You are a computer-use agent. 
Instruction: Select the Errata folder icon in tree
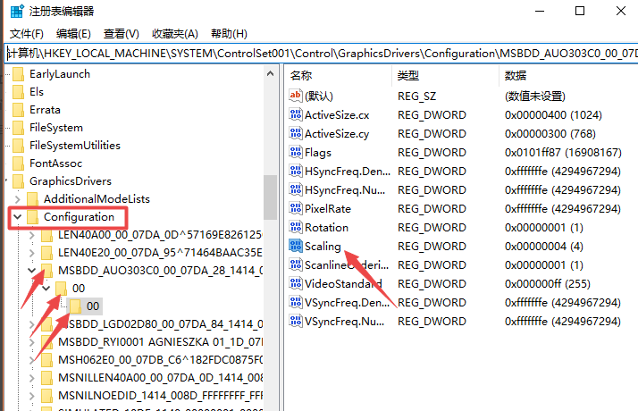[x=17, y=110]
